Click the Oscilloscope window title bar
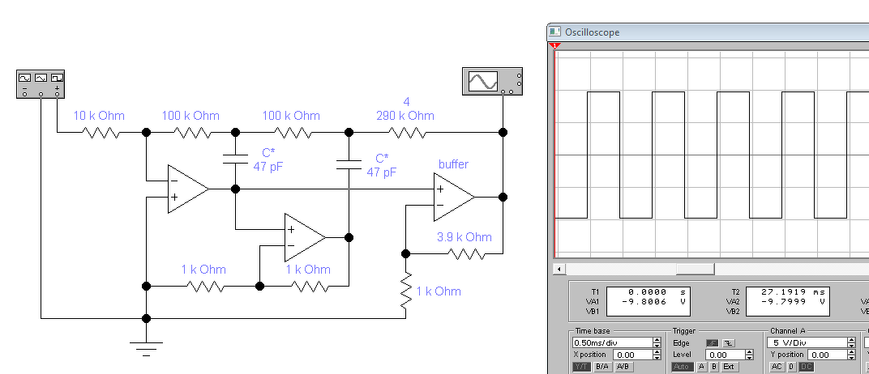 708,32
